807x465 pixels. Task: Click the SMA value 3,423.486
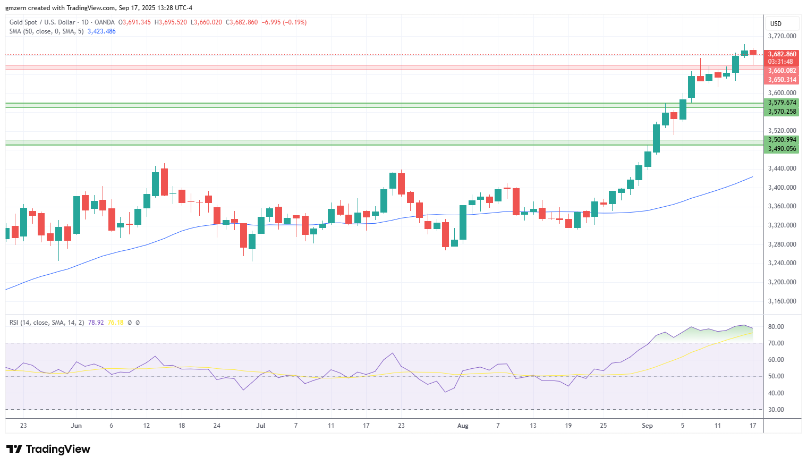point(101,31)
